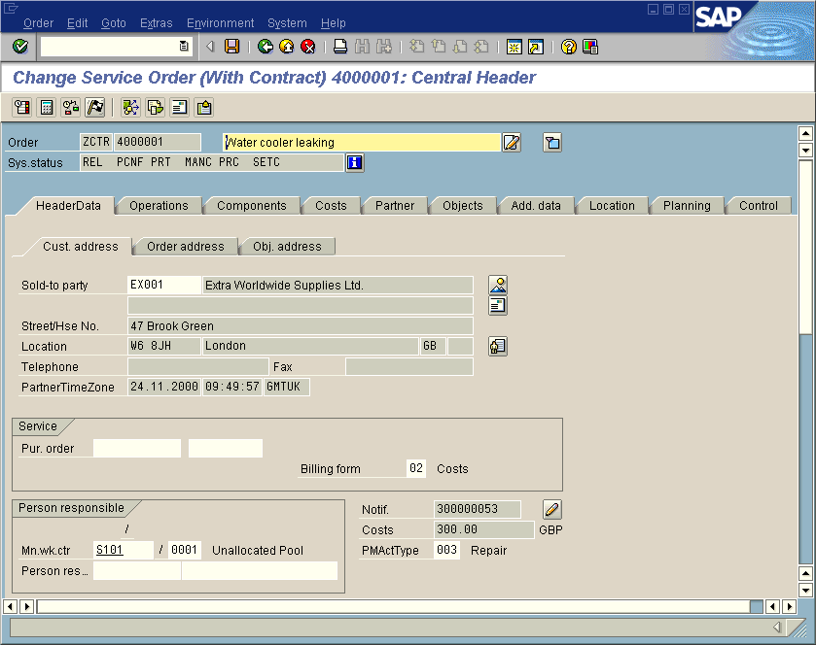
Task: Switch to the Operations tab
Action: (x=159, y=206)
